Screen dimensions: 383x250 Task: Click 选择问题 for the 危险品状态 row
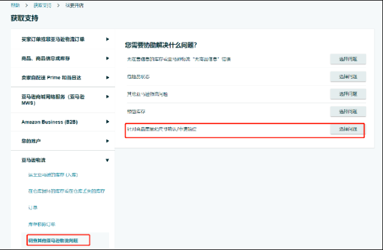point(348,77)
